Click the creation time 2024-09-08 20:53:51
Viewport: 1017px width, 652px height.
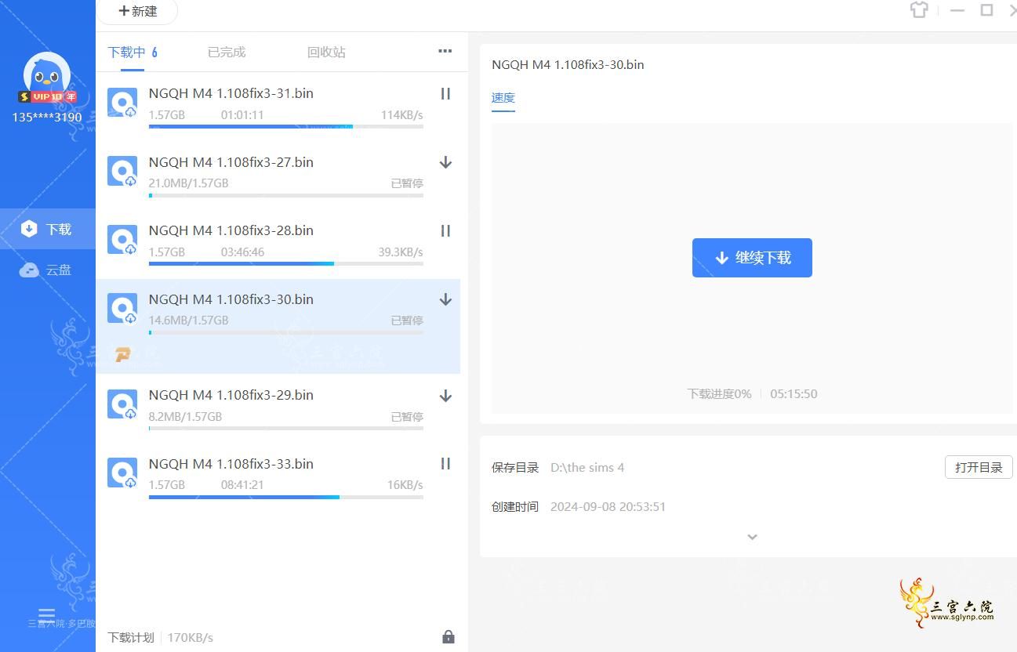click(608, 507)
